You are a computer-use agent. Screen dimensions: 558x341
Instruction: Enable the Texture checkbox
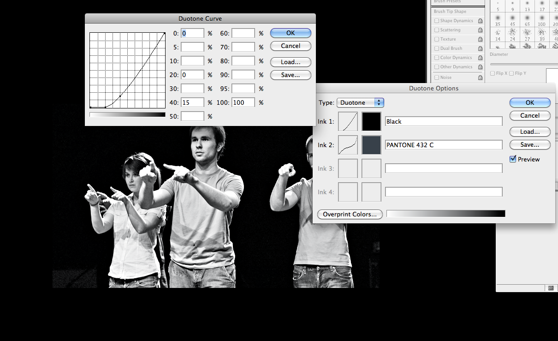tap(437, 39)
